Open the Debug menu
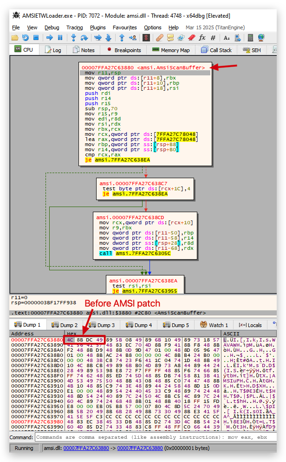 click(52, 27)
